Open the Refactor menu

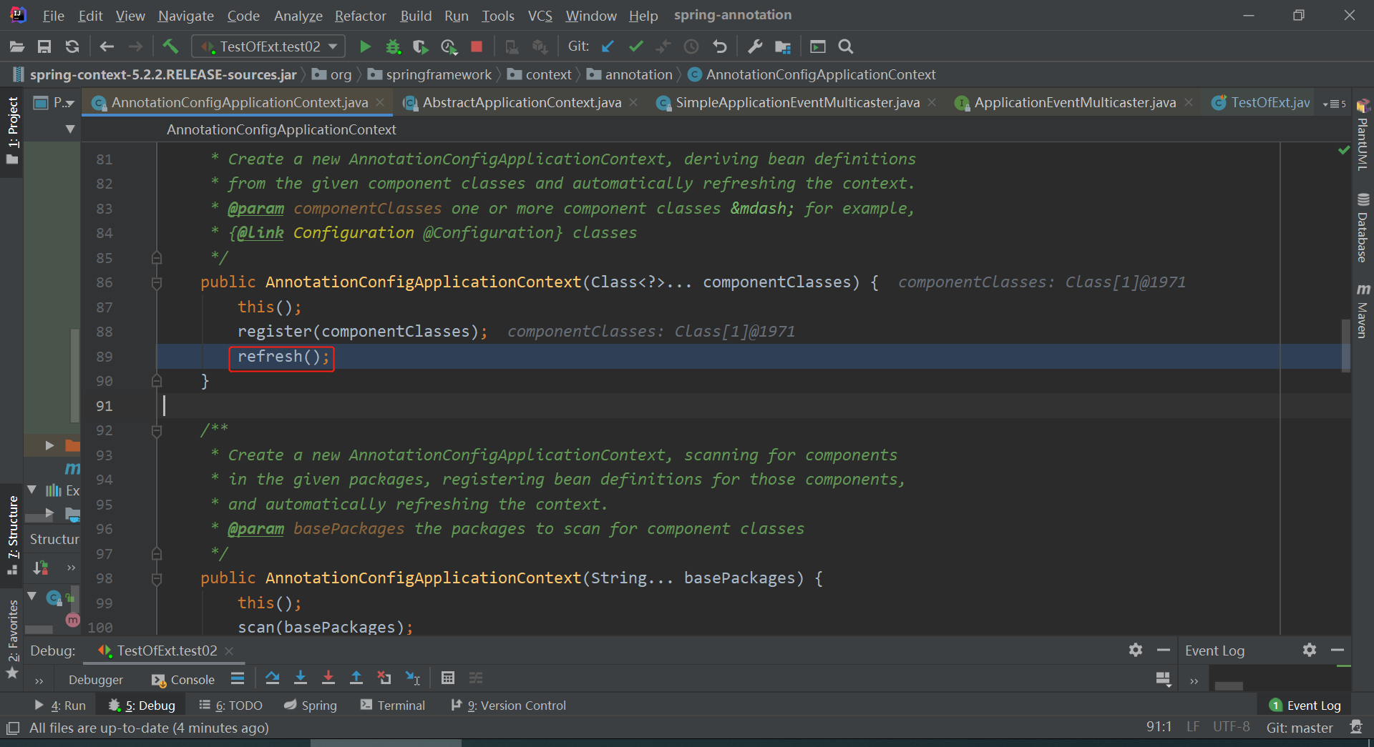[x=360, y=16]
